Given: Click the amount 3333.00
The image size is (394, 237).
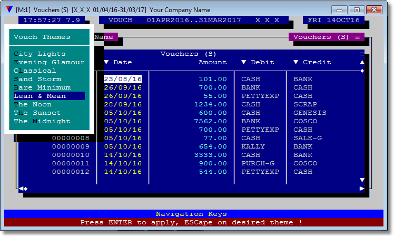Looking at the screenshot, I should pyautogui.click(x=210, y=155).
